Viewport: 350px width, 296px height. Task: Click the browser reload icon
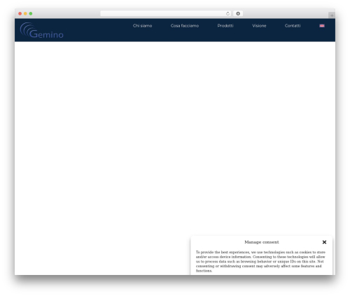click(x=227, y=13)
